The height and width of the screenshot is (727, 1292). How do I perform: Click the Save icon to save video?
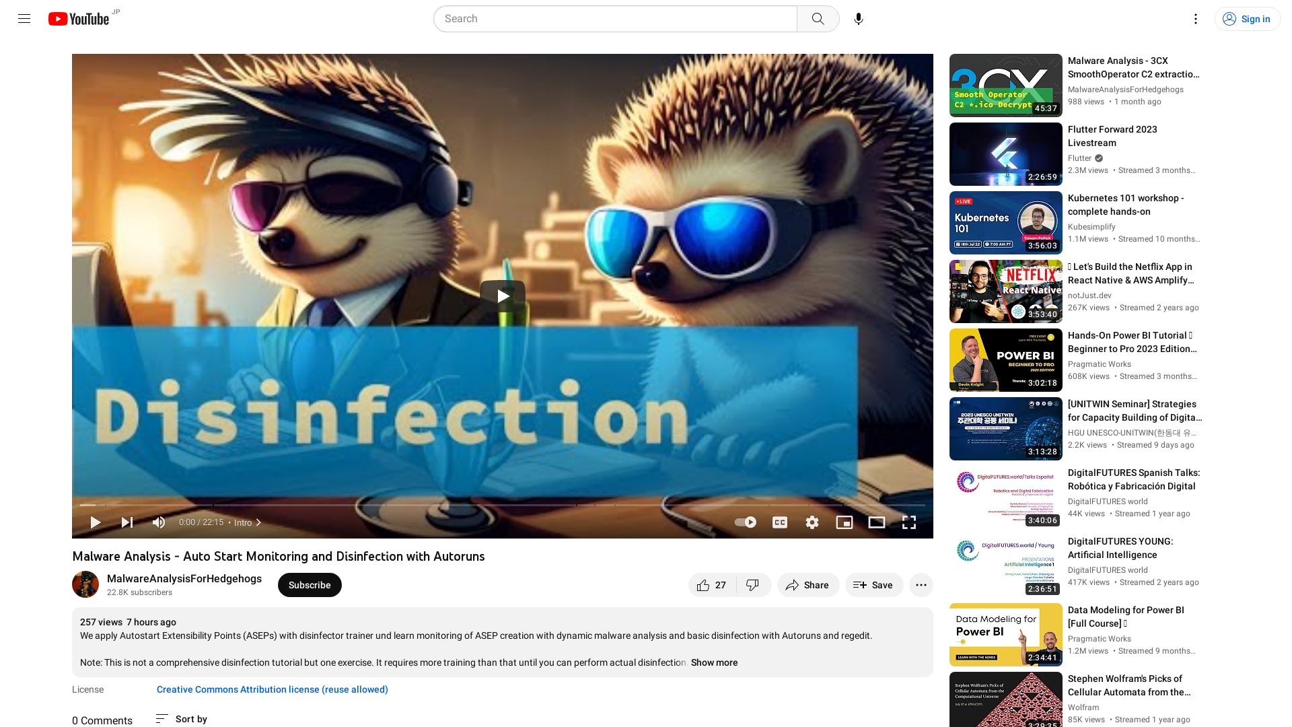coord(873,585)
